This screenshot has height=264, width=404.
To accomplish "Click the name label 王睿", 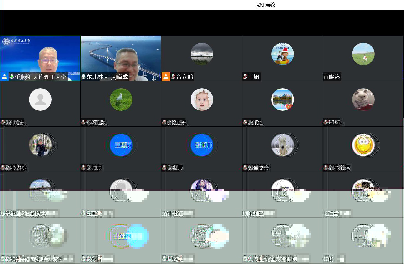I will (x=333, y=213).
